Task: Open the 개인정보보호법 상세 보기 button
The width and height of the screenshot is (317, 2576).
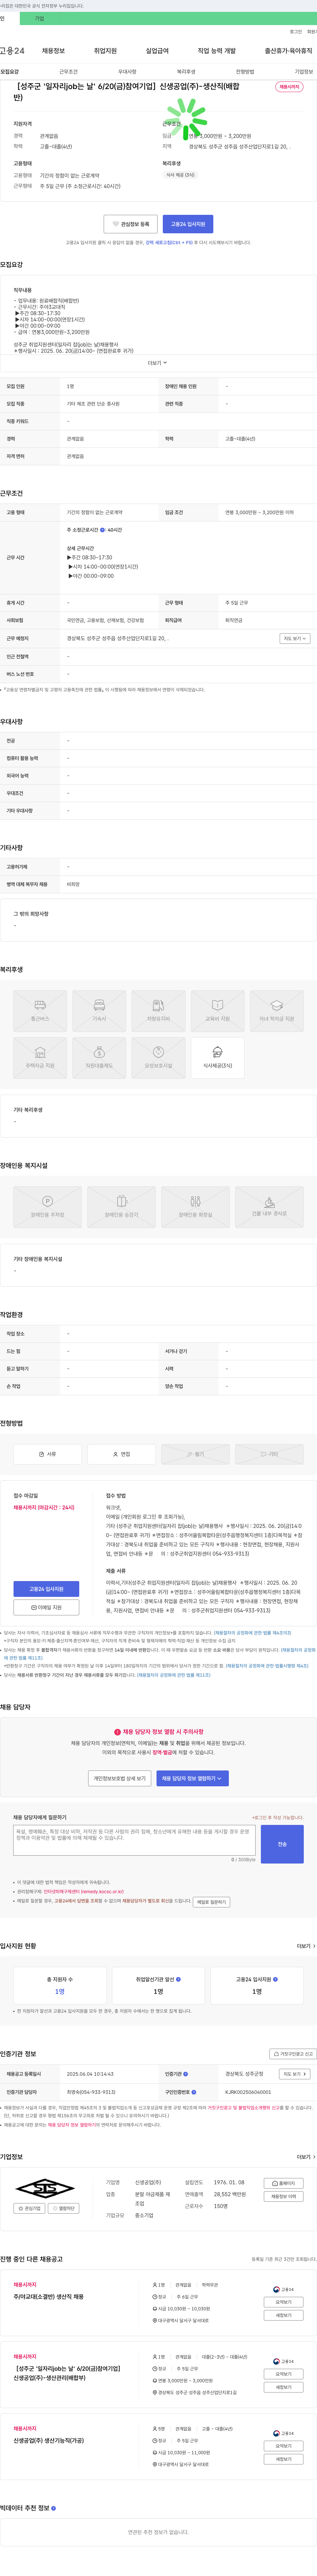Action: [x=120, y=1778]
